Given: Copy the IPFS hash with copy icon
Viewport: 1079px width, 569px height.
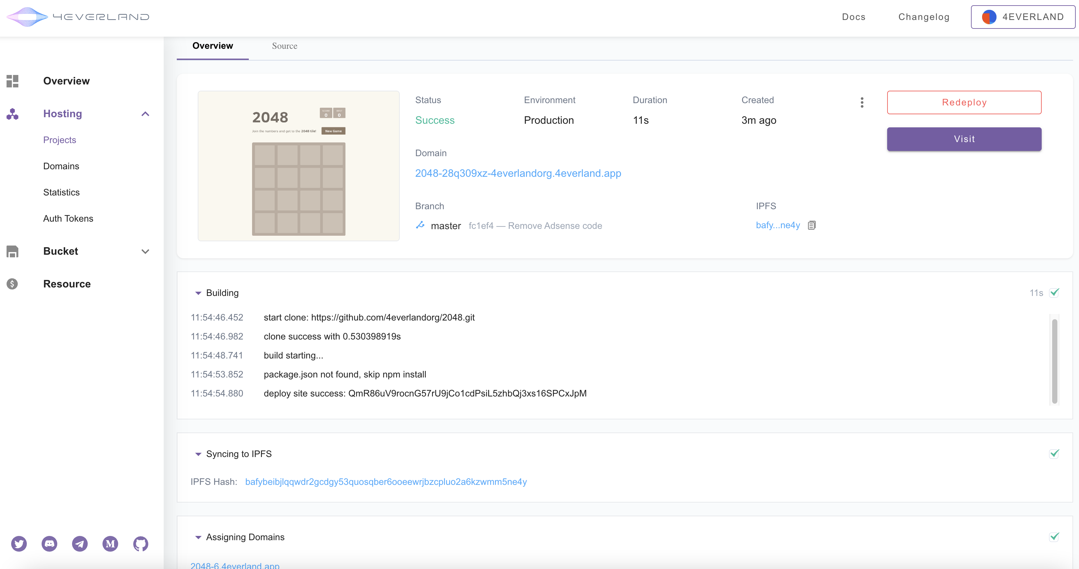Looking at the screenshot, I should coord(812,226).
